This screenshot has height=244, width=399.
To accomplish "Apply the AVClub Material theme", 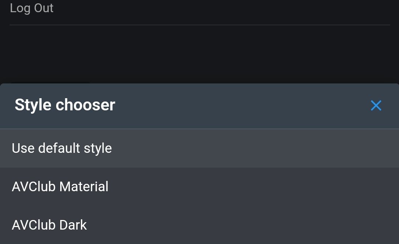I will [60, 186].
